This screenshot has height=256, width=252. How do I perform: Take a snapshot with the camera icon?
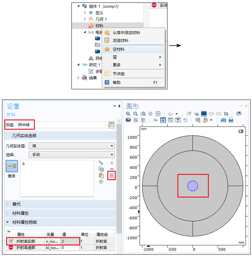pos(223,120)
